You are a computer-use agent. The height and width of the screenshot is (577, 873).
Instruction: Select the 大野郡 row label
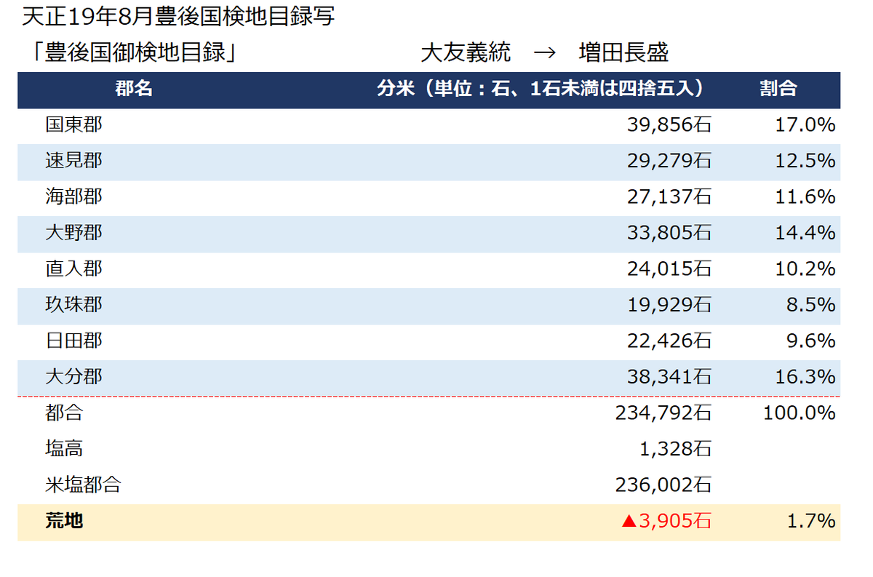pyautogui.click(x=73, y=233)
